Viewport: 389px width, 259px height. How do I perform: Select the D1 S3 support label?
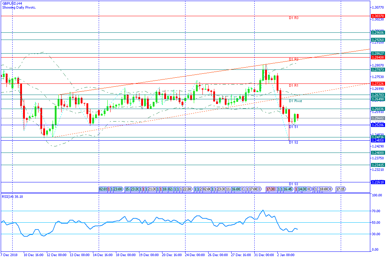click(294, 184)
